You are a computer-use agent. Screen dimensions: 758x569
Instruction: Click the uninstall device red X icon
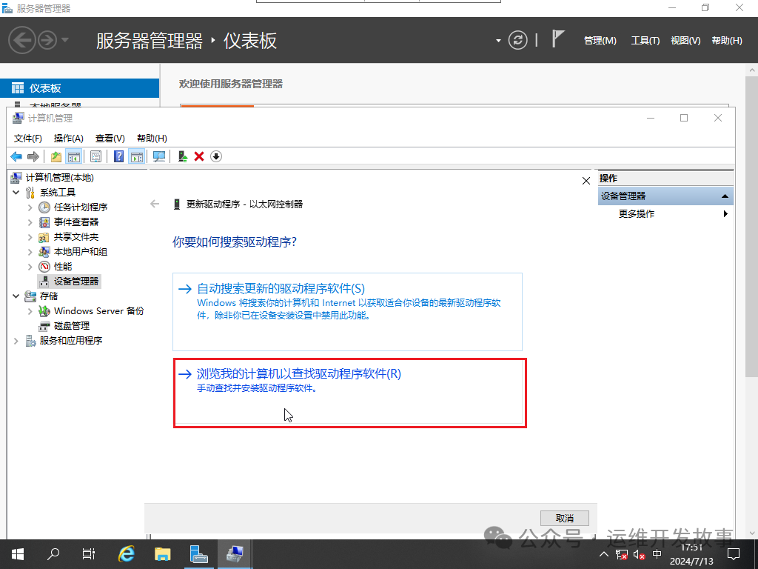[x=198, y=156]
